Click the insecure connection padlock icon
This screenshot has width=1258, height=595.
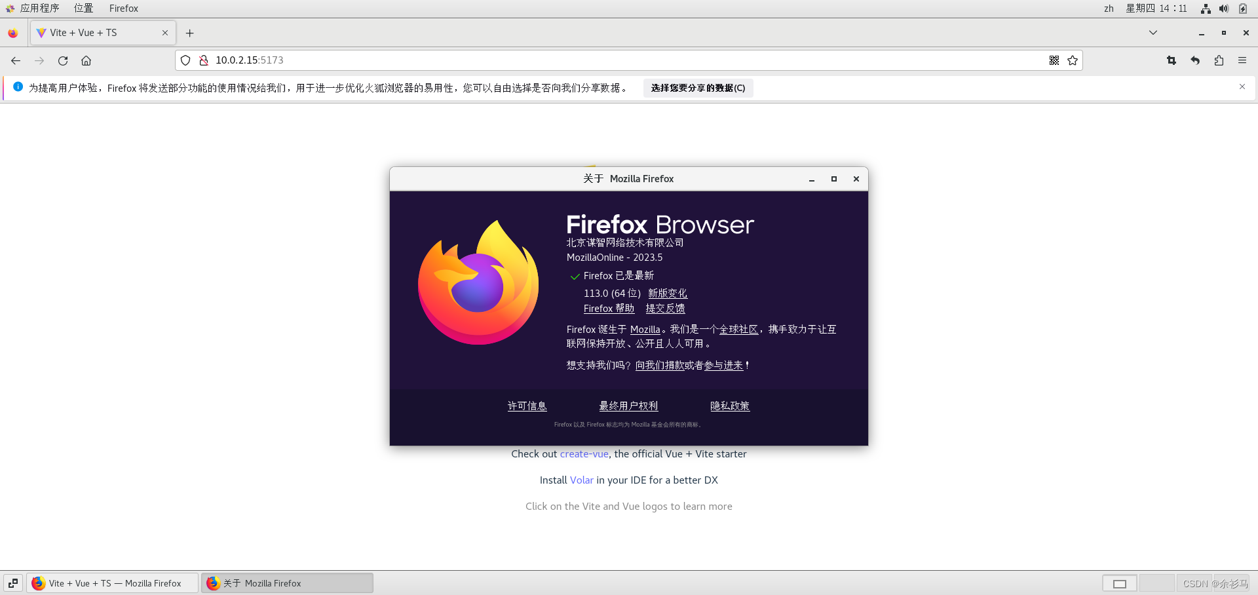[x=204, y=60]
